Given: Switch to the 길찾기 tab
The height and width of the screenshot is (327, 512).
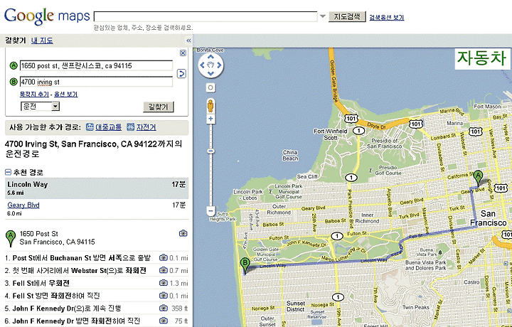Looking at the screenshot, I should [16, 41].
